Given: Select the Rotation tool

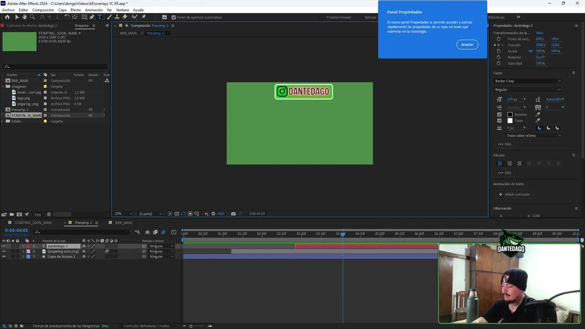Looking at the screenshot, I should tap(67, 17).
